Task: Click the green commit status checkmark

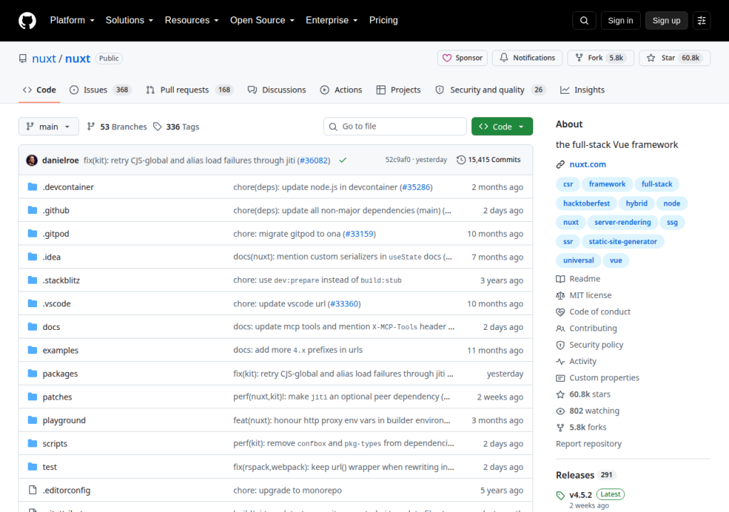Action: (x=342, y=160)
